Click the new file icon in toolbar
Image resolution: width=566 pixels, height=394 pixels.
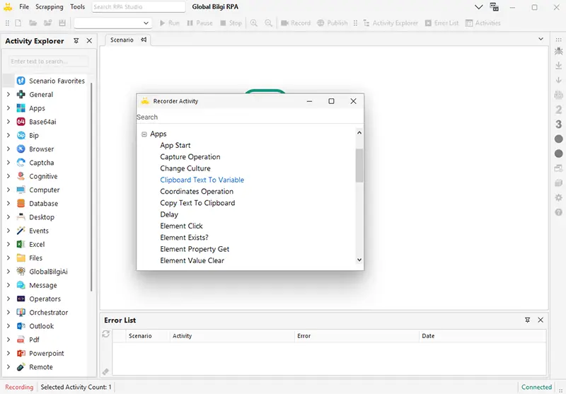coord(18,23)
